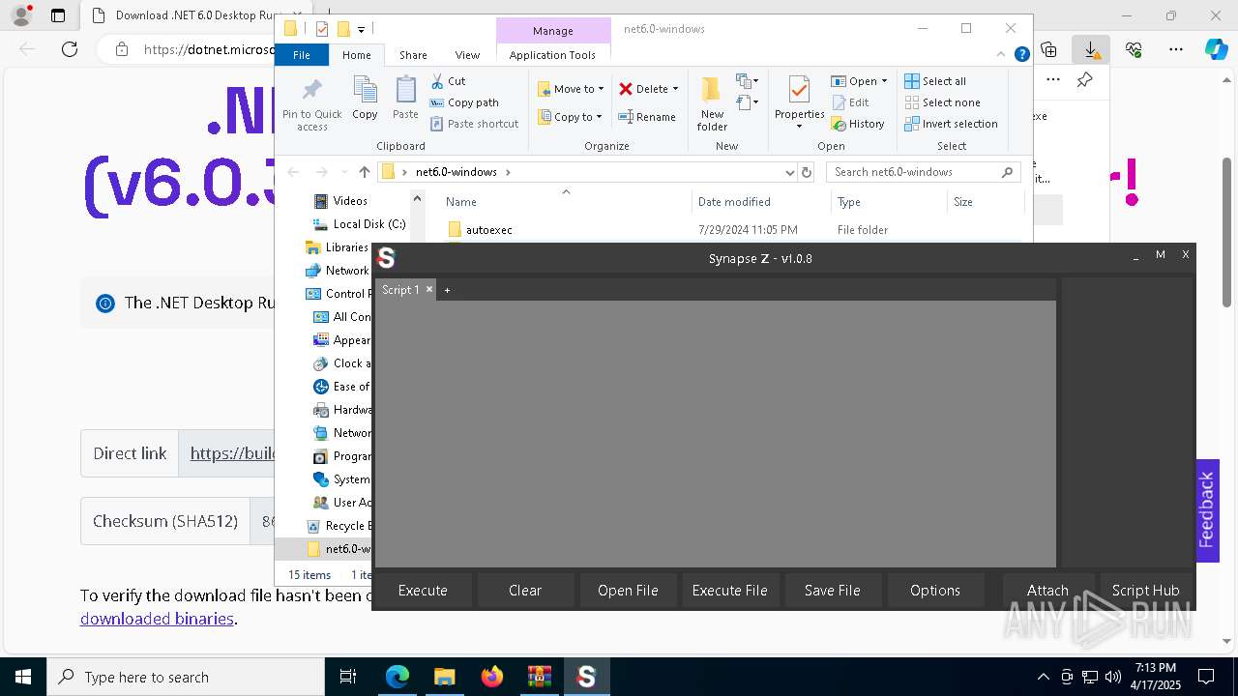Image resolution: width=1238 pixels, height=696 pixels.
Task: Click Edit in the Open group
Action: [x=849, y=102]
